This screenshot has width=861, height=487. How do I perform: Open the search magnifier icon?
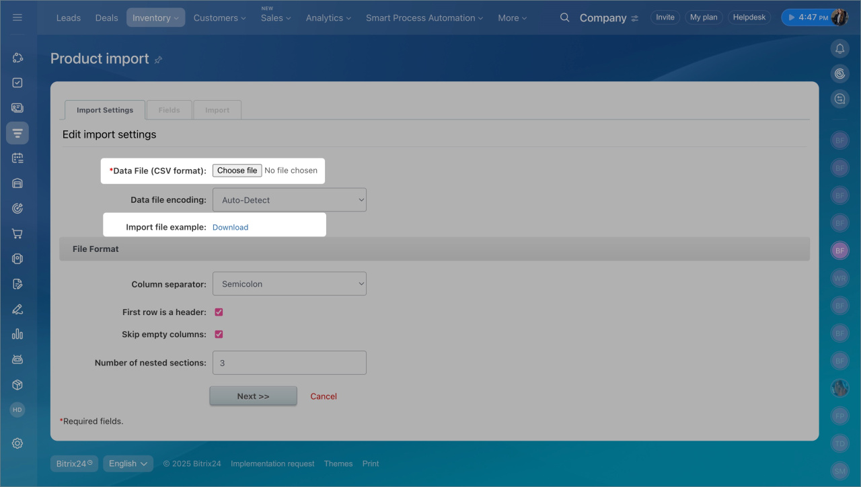[x=565, y=17]
